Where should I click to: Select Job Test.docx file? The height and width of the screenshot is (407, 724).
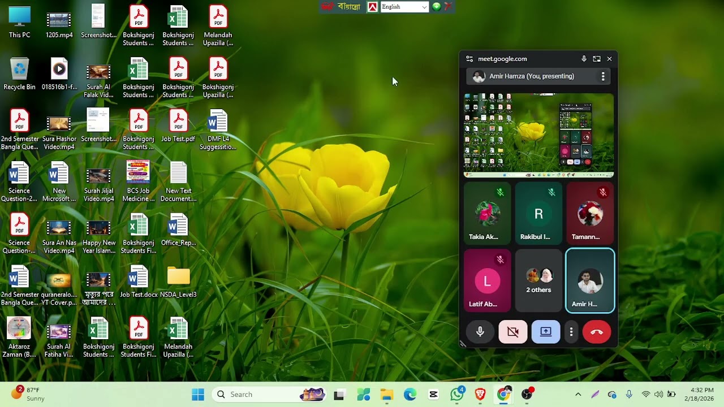pos(138,282)
